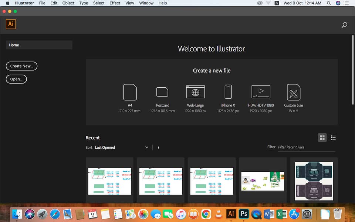Viewport: 355px width, 222px height.
Task: Click the Create New... button
Action: (x=21, y=66)
